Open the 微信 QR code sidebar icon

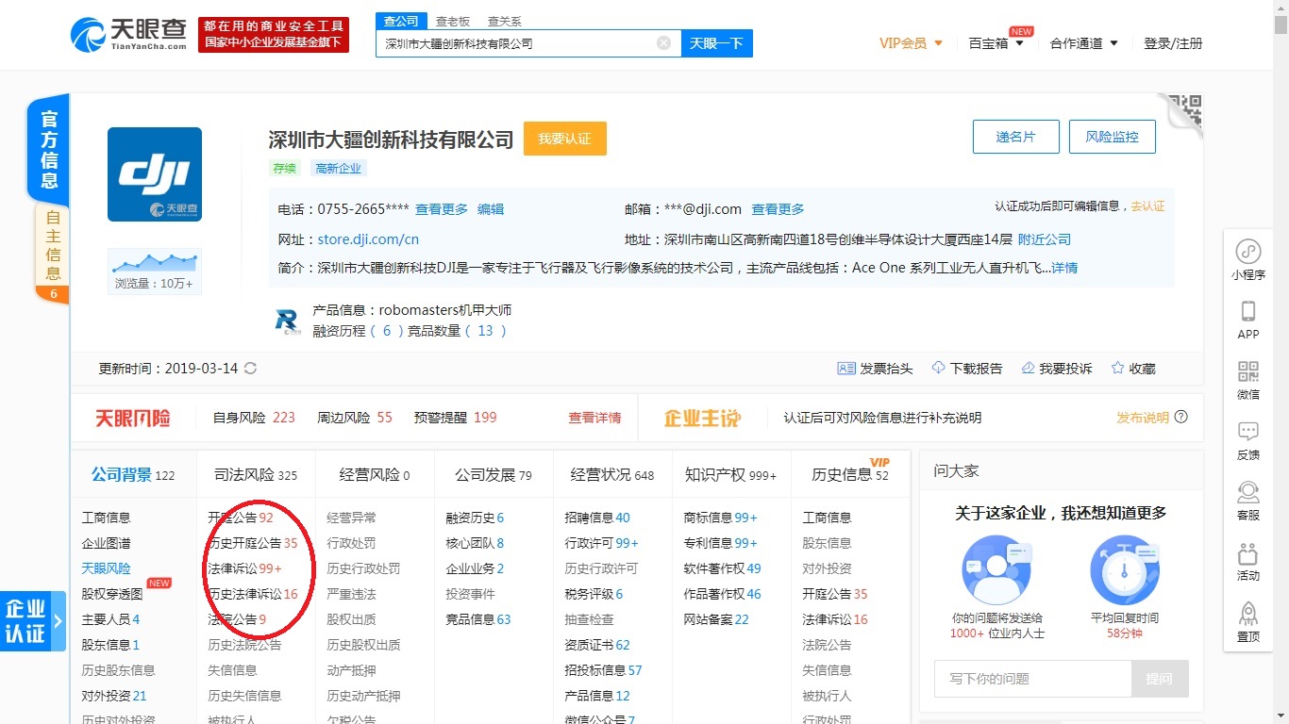(1248, 380)
